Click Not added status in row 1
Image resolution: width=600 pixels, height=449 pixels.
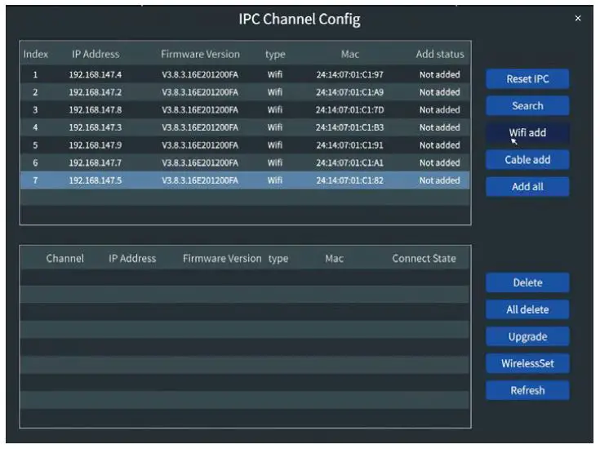440,74
